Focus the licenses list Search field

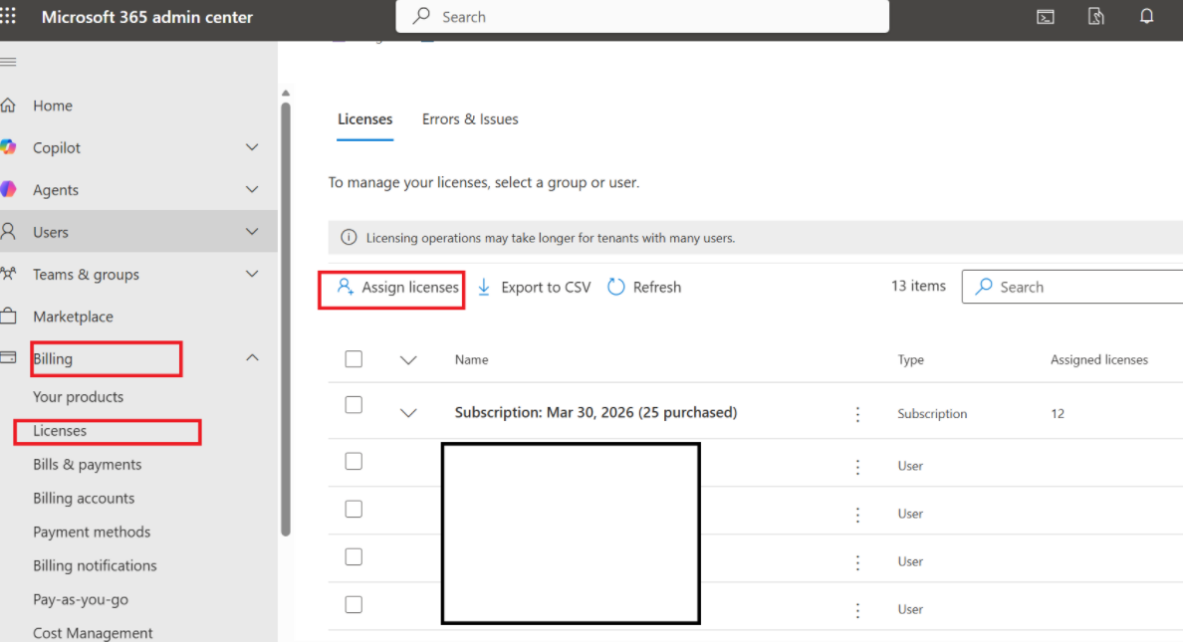(1072, 287)
